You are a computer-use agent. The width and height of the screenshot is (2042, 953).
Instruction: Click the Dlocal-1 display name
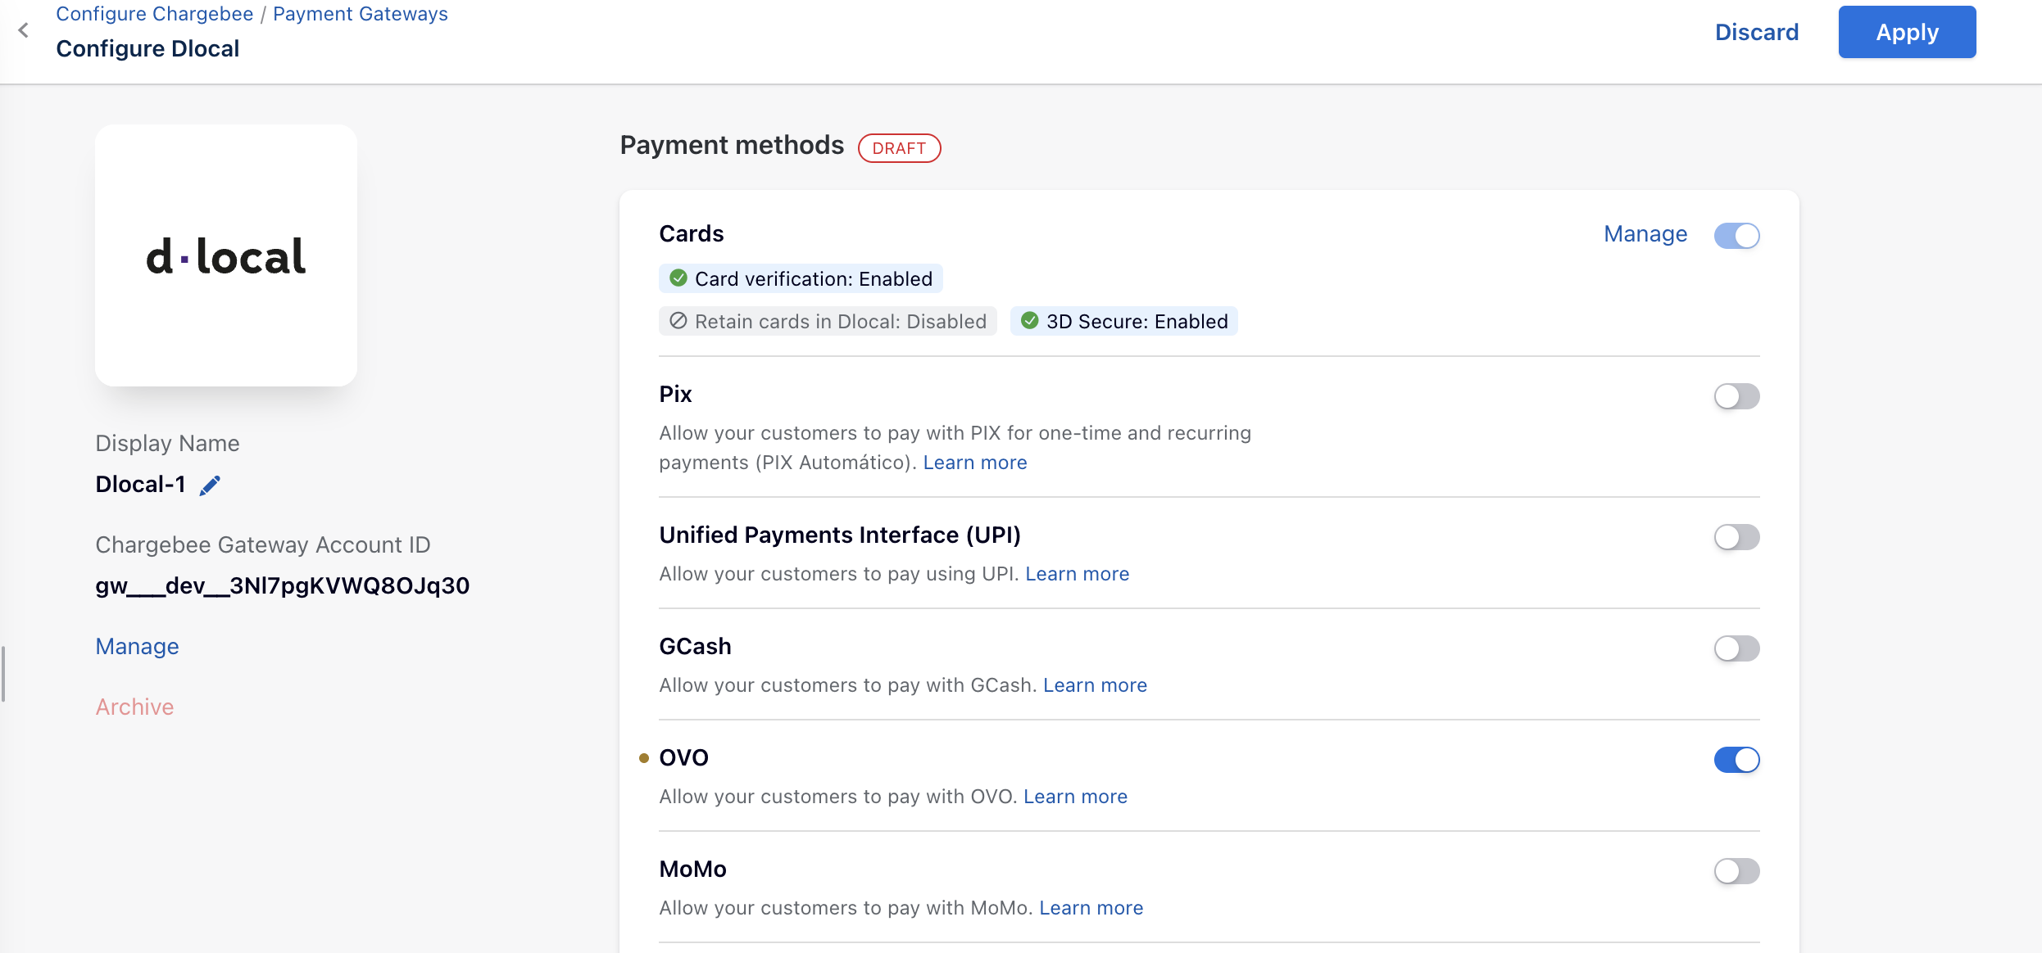(140, 485)
